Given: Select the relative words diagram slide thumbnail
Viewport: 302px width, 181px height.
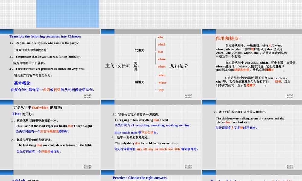Looking at the screenshot, I should 151,64.
